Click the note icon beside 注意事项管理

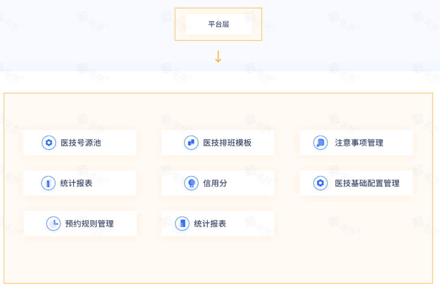point(321,143)
